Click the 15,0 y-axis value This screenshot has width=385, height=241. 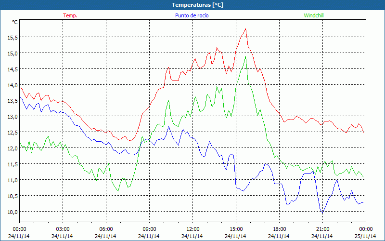coord(13,54)
